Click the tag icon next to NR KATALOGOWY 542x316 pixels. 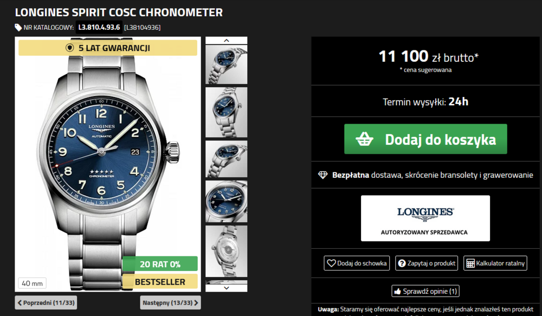click(18, 27)
